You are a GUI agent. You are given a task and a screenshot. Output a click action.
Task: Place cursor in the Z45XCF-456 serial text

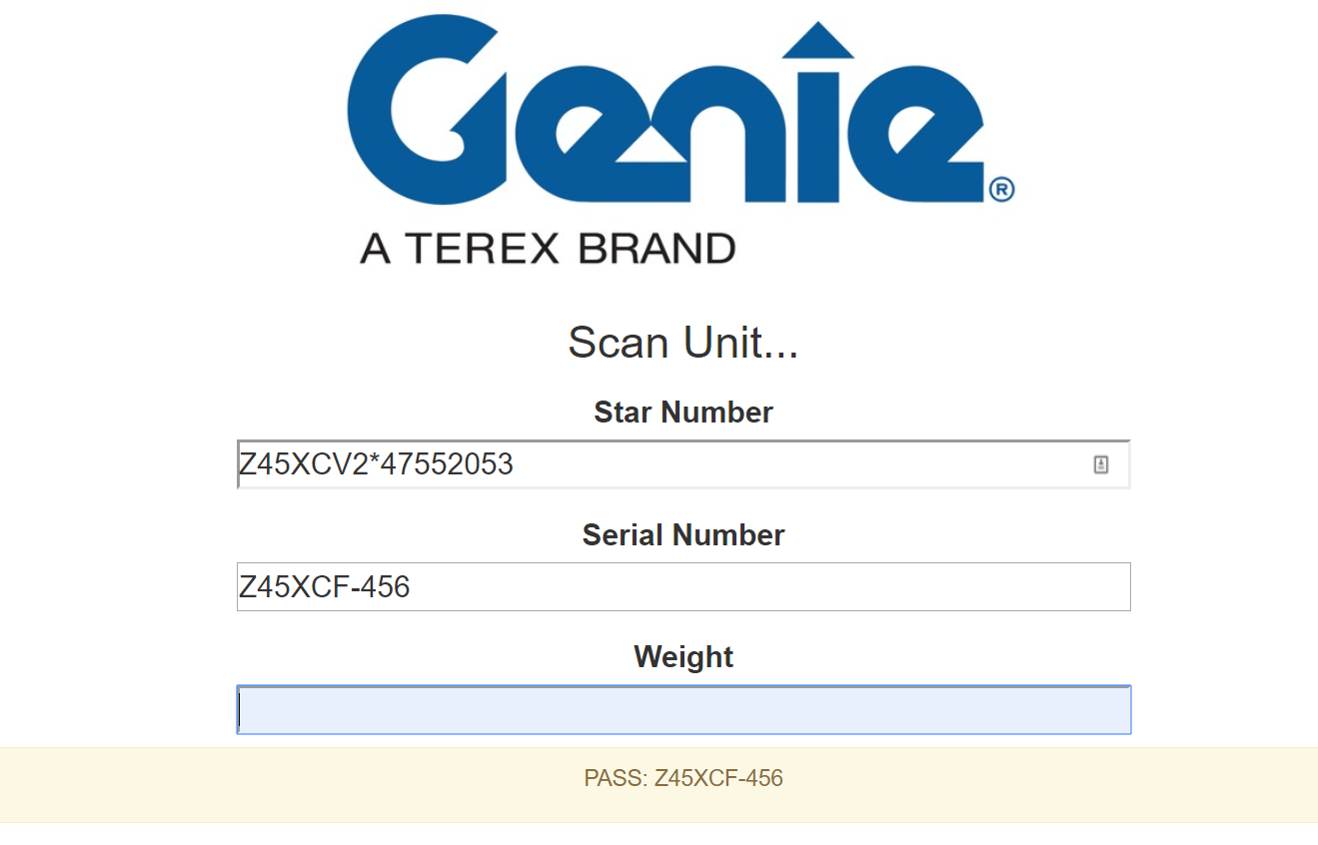[324, 587]
